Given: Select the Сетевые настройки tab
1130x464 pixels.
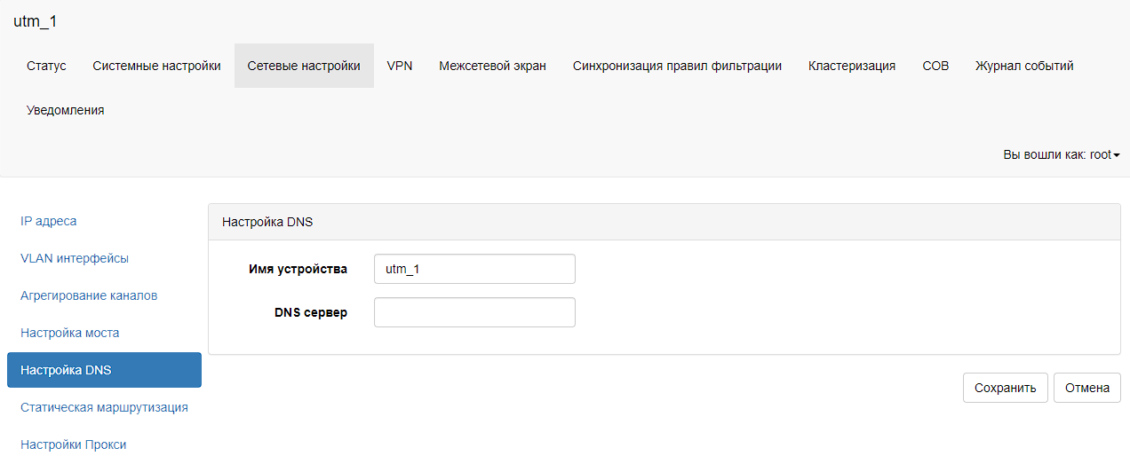Looking at the screenshot, I should [304, 66].
